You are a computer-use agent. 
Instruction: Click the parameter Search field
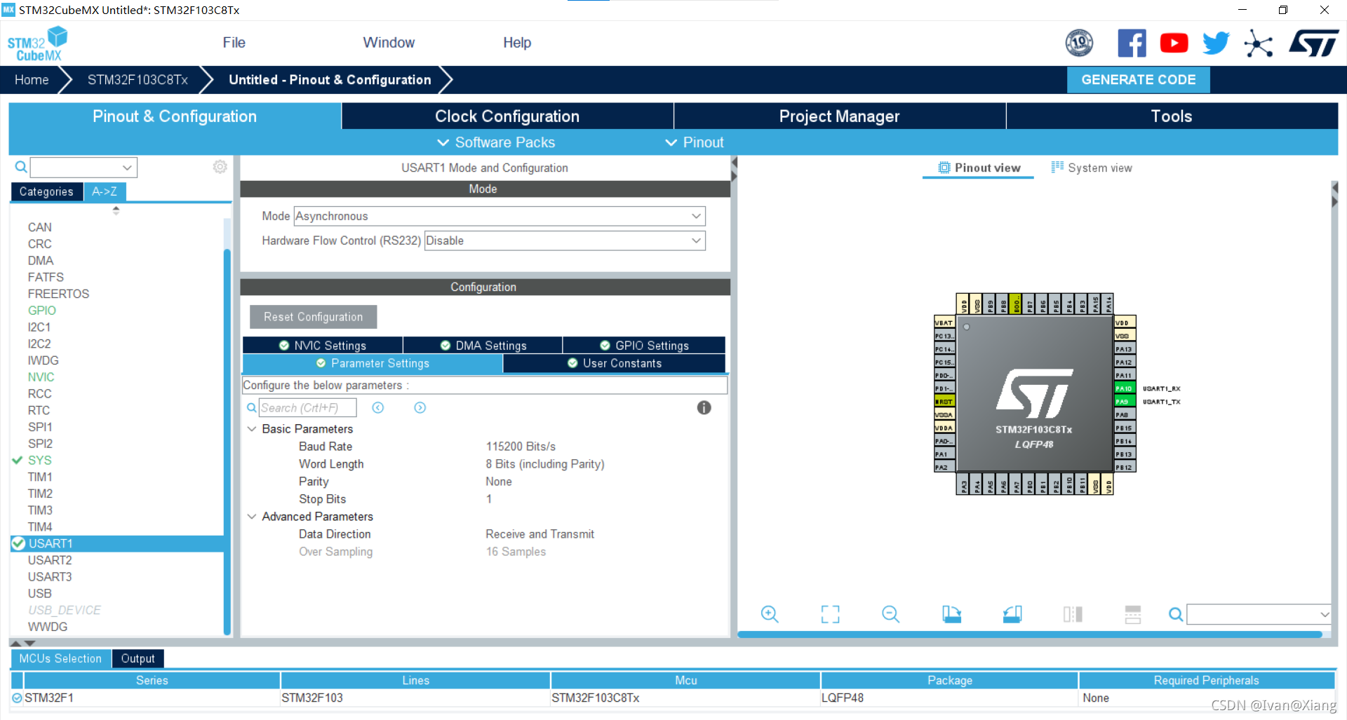tap(307, 408)
